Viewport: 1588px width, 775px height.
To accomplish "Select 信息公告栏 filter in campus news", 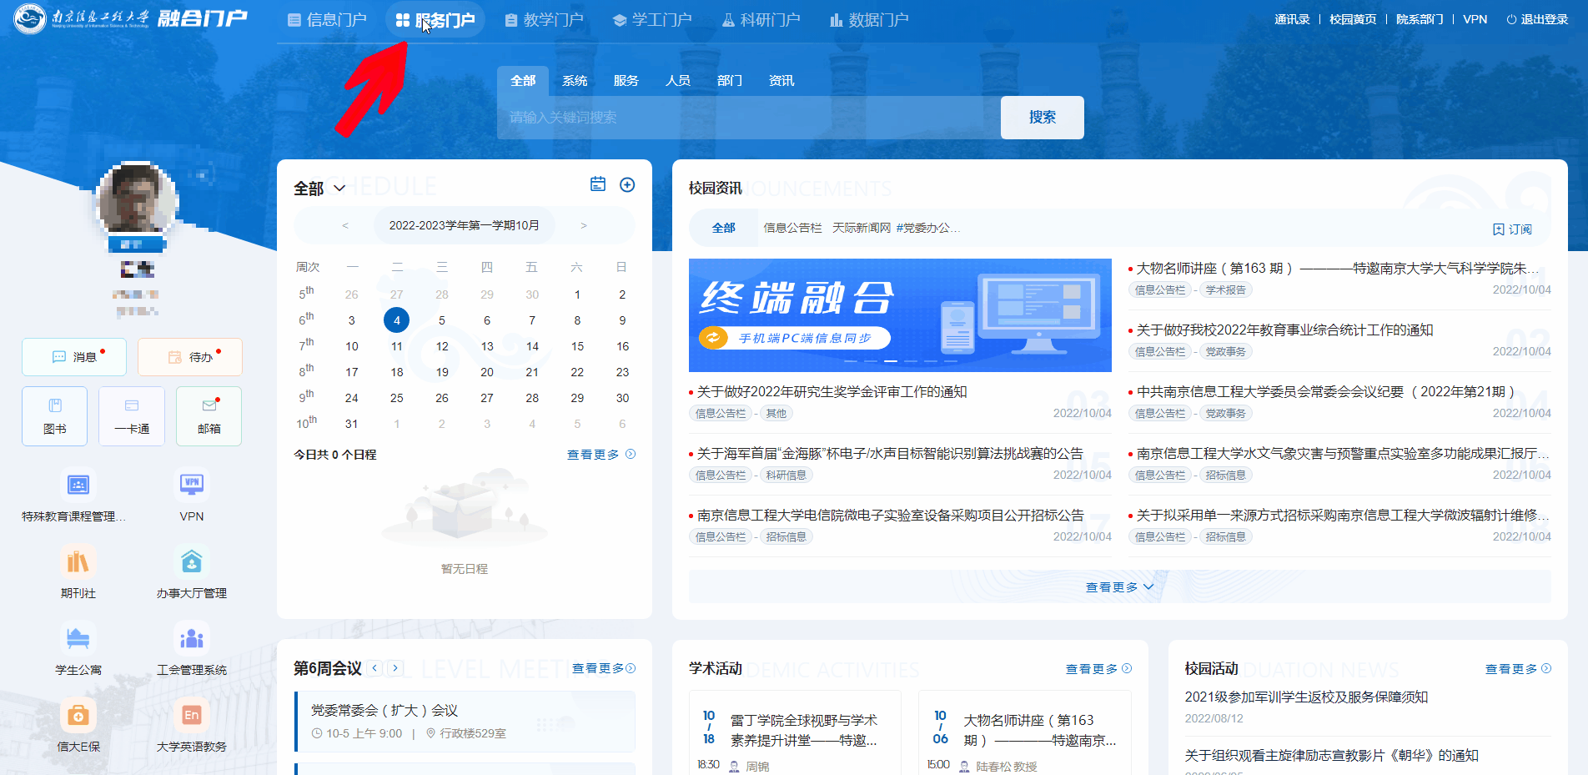I will pyautogui.click(x=792, y=228).
